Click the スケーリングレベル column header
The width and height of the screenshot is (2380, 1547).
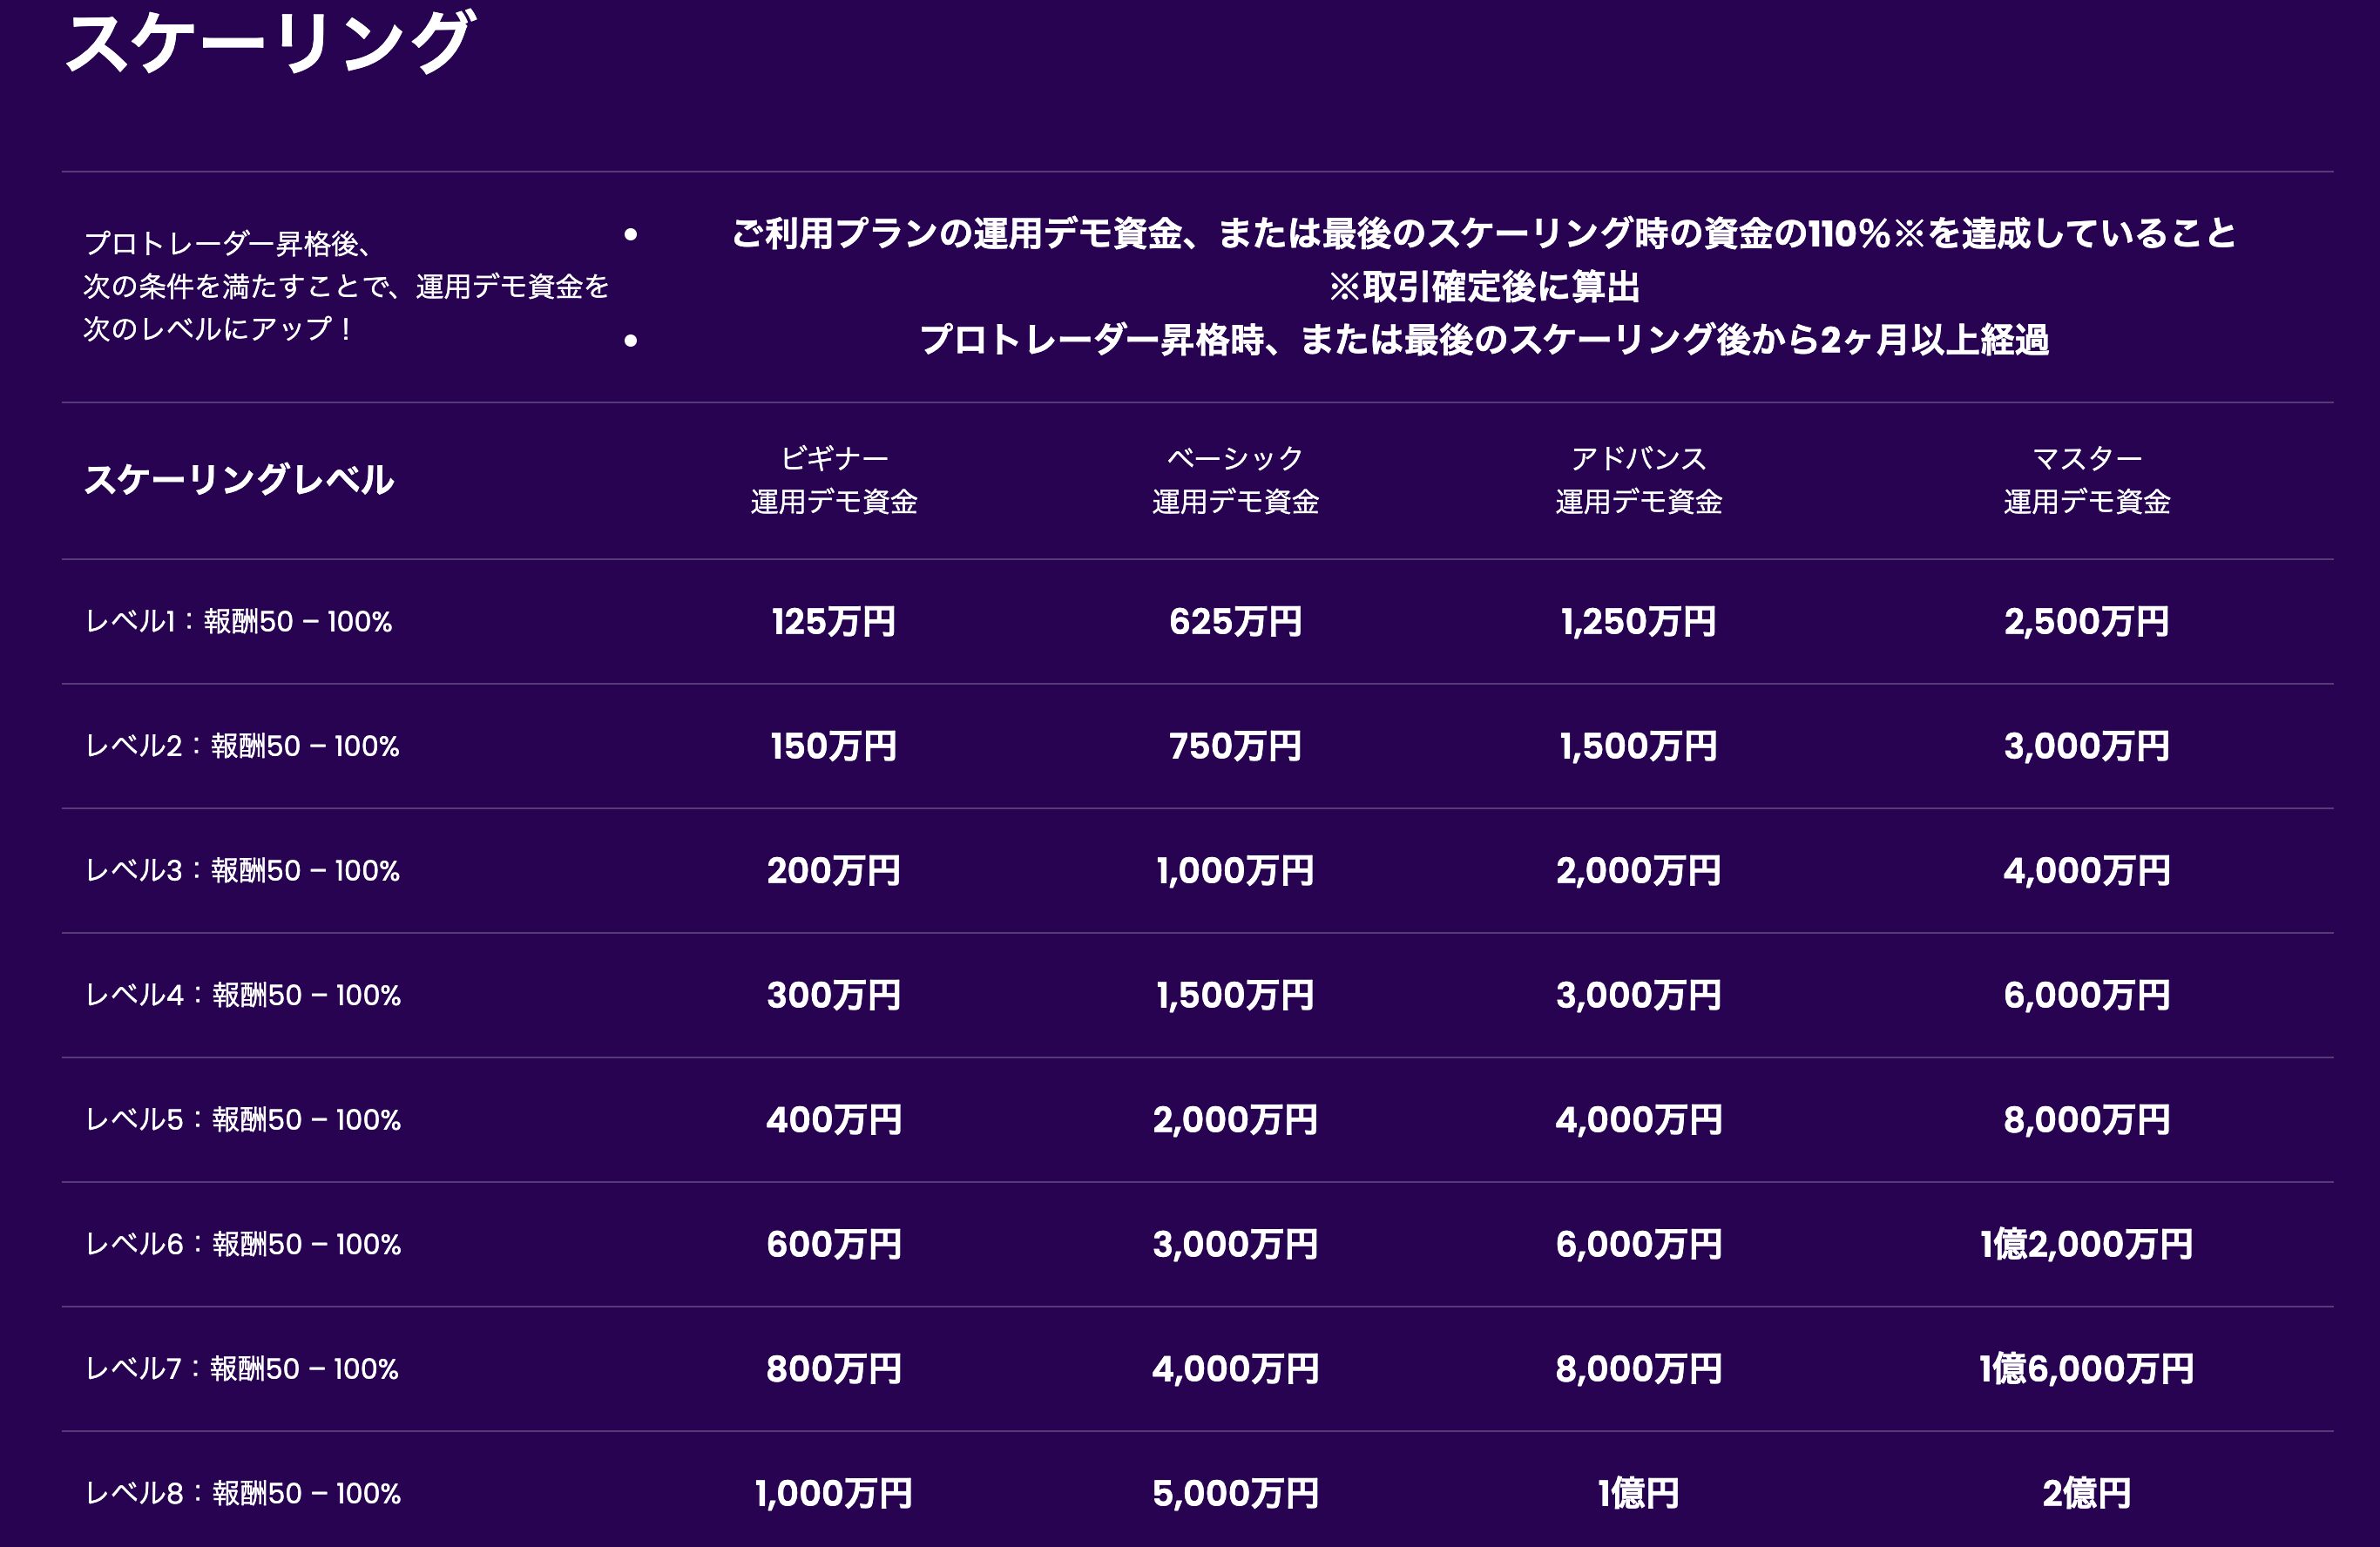click(x=238, y=480)
